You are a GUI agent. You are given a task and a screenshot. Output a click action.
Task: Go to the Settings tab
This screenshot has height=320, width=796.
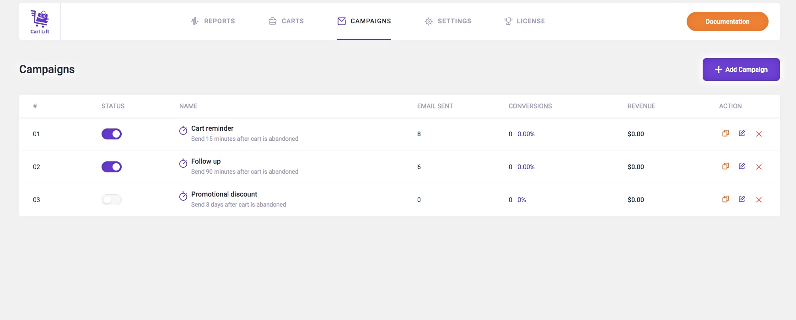[448, 21]
